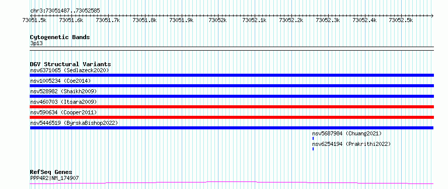Viewport: 448px width, 189px height.
Task: Select the blue bar under nsv528982
Action: [232, 96]
